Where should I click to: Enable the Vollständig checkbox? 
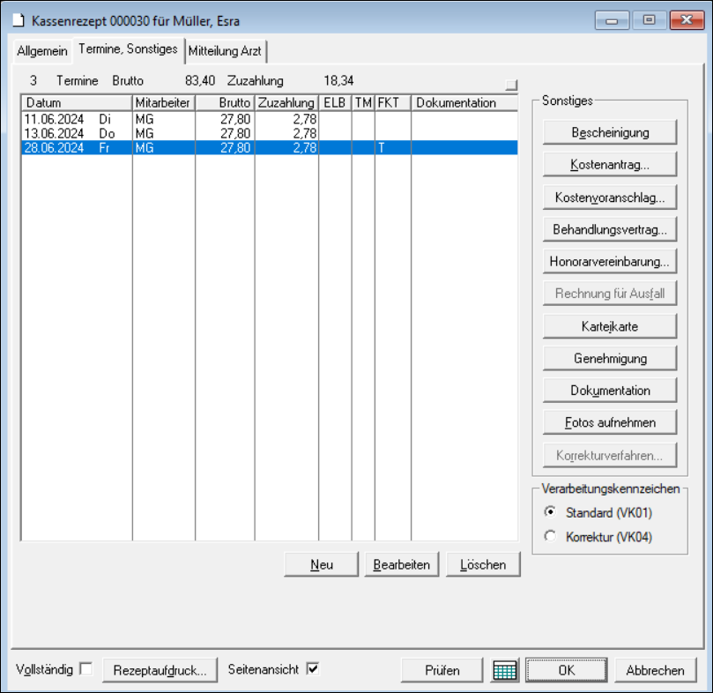click(x=85, y=669)
